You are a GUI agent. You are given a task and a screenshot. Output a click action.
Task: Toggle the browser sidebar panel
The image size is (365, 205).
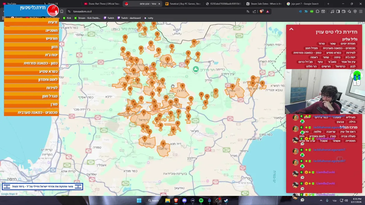click(338, 11)
